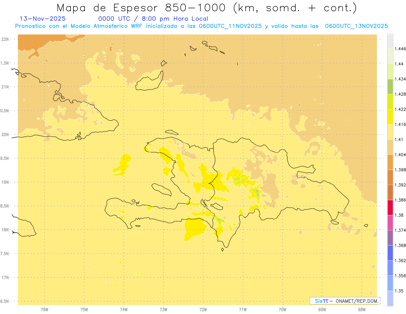Click latitude label '18N'
Screen dimensions: 406x314
tap(5, 230)
